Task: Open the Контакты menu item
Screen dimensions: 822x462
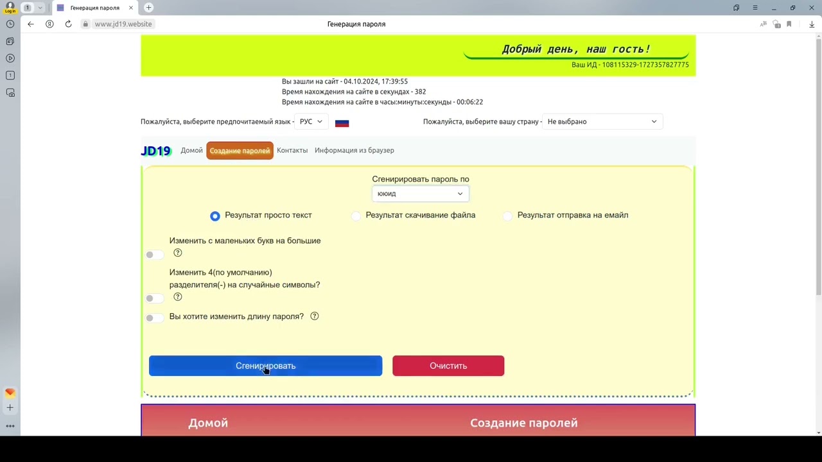Action: tap(292, 150)
